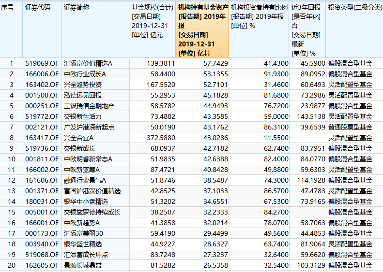Click fund size value 87.4721
The image size is (383, 272).
click(163, 170)
